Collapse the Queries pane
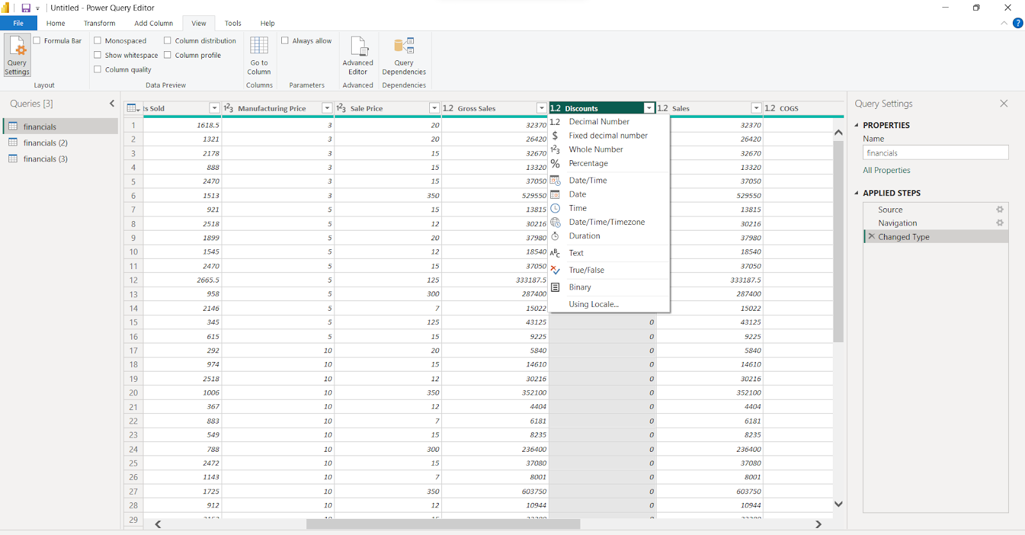The height and width of the screenshot is (535, 1025). coord(112,103)
